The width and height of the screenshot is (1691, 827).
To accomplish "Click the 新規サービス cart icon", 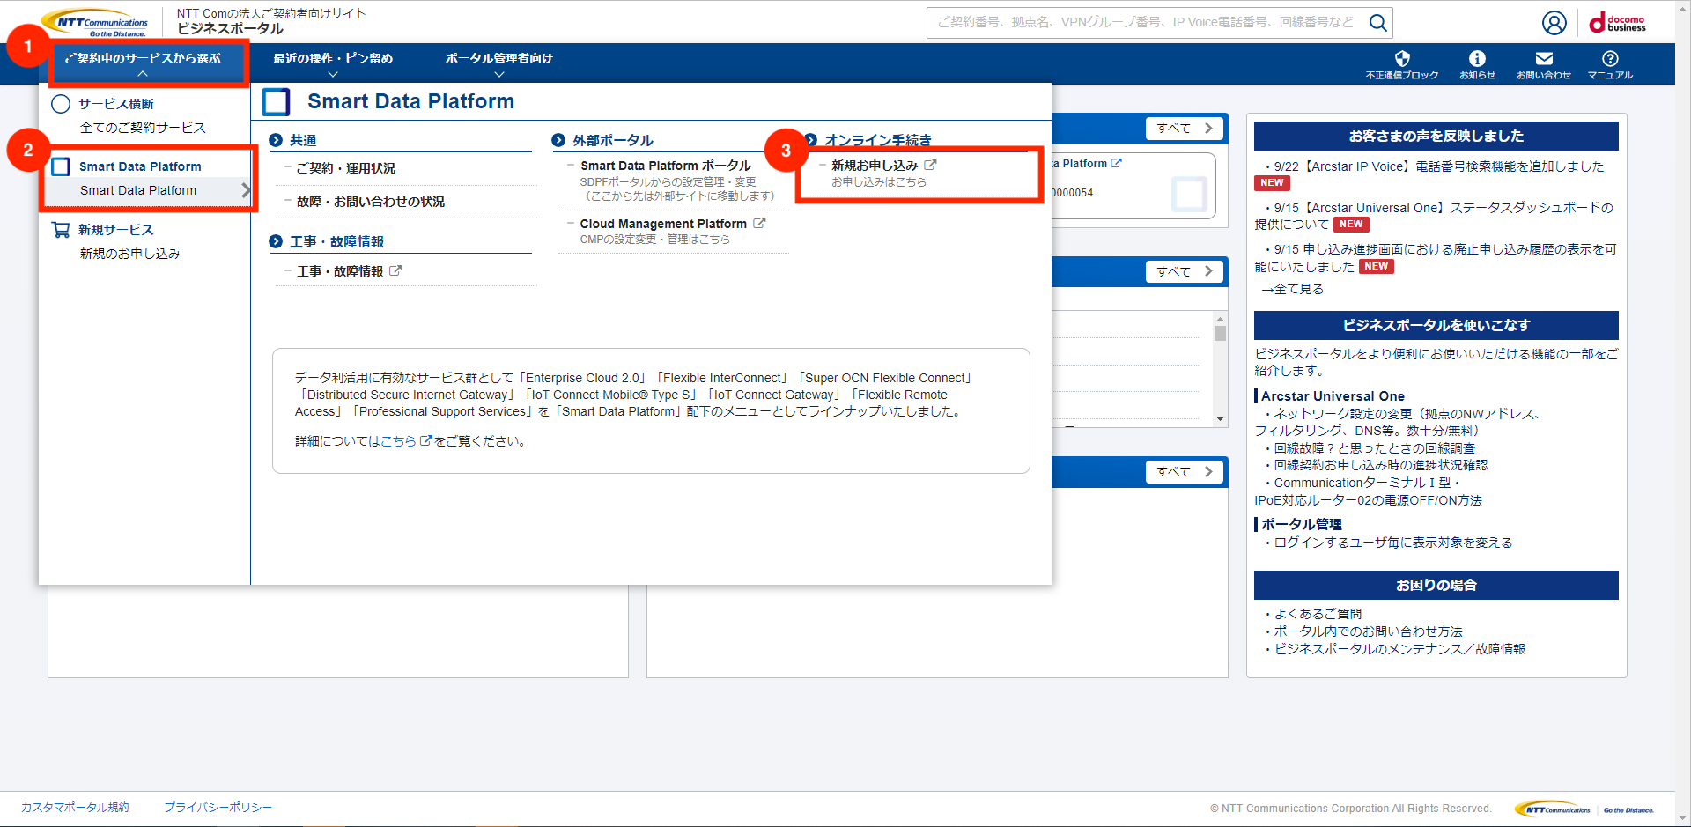I will (61, 230).
